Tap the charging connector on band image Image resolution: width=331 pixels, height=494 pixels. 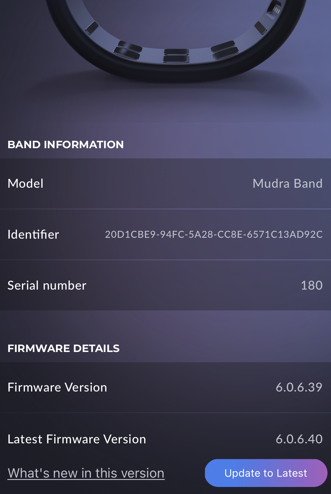(274, 9)
